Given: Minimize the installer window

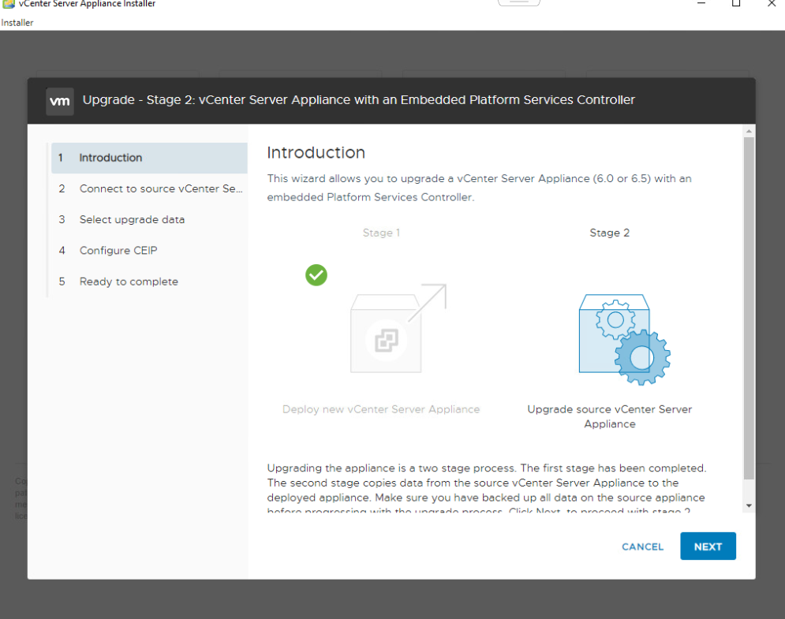Looking at the screenshot, I should (x=701, y=3).
